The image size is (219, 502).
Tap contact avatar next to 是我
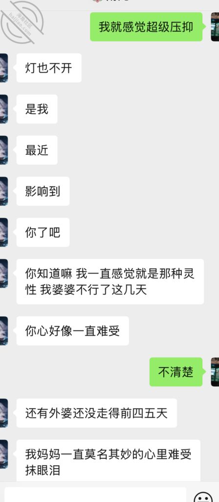coord(4,109)
